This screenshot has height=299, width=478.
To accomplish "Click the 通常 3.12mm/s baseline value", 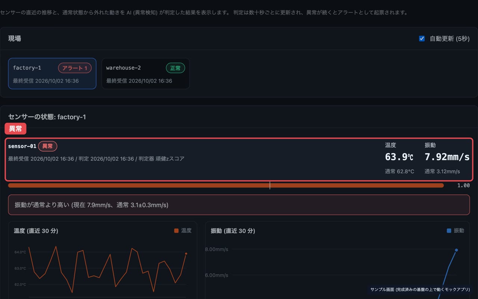I will [x=442, y=172].
